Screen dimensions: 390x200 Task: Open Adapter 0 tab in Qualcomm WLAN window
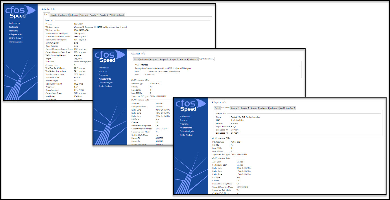[144, 59]
